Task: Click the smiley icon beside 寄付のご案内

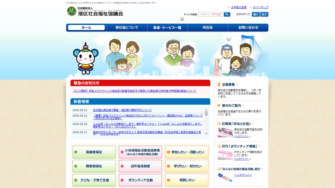Action: click(219, 106)
